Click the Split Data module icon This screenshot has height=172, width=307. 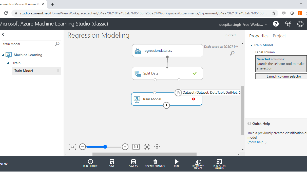[138, 73]
